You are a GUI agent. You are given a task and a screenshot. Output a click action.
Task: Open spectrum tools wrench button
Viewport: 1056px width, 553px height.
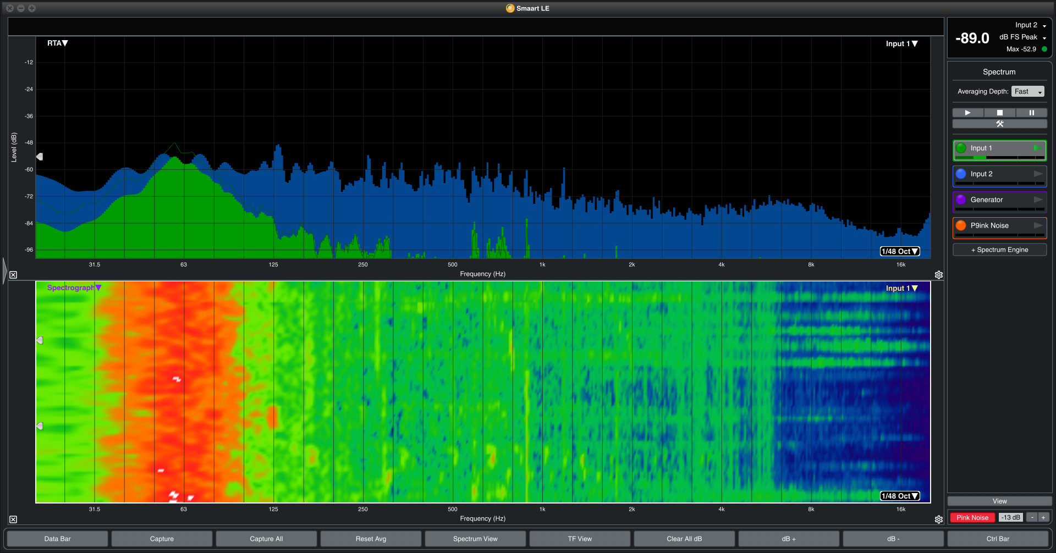999,124
